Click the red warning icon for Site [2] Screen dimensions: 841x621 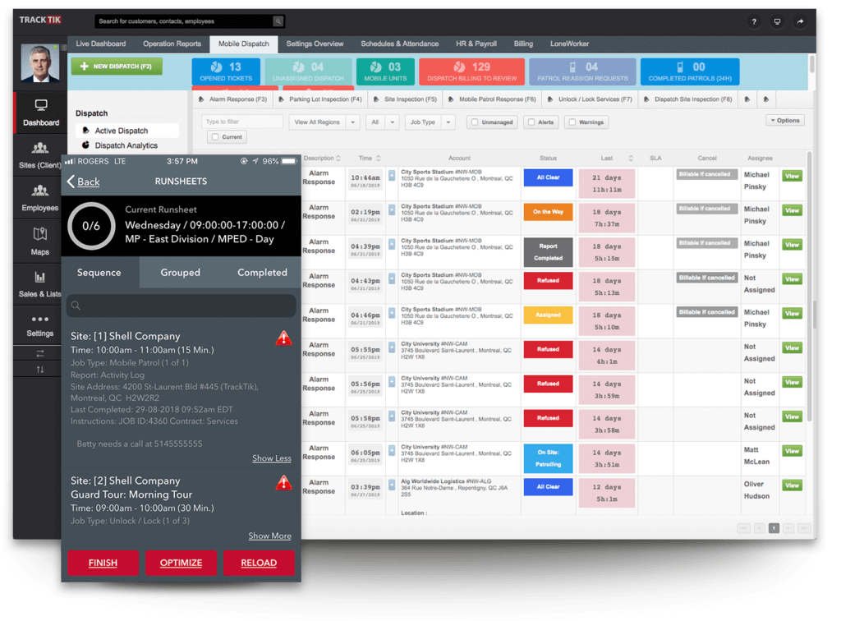tap(283, 483)
